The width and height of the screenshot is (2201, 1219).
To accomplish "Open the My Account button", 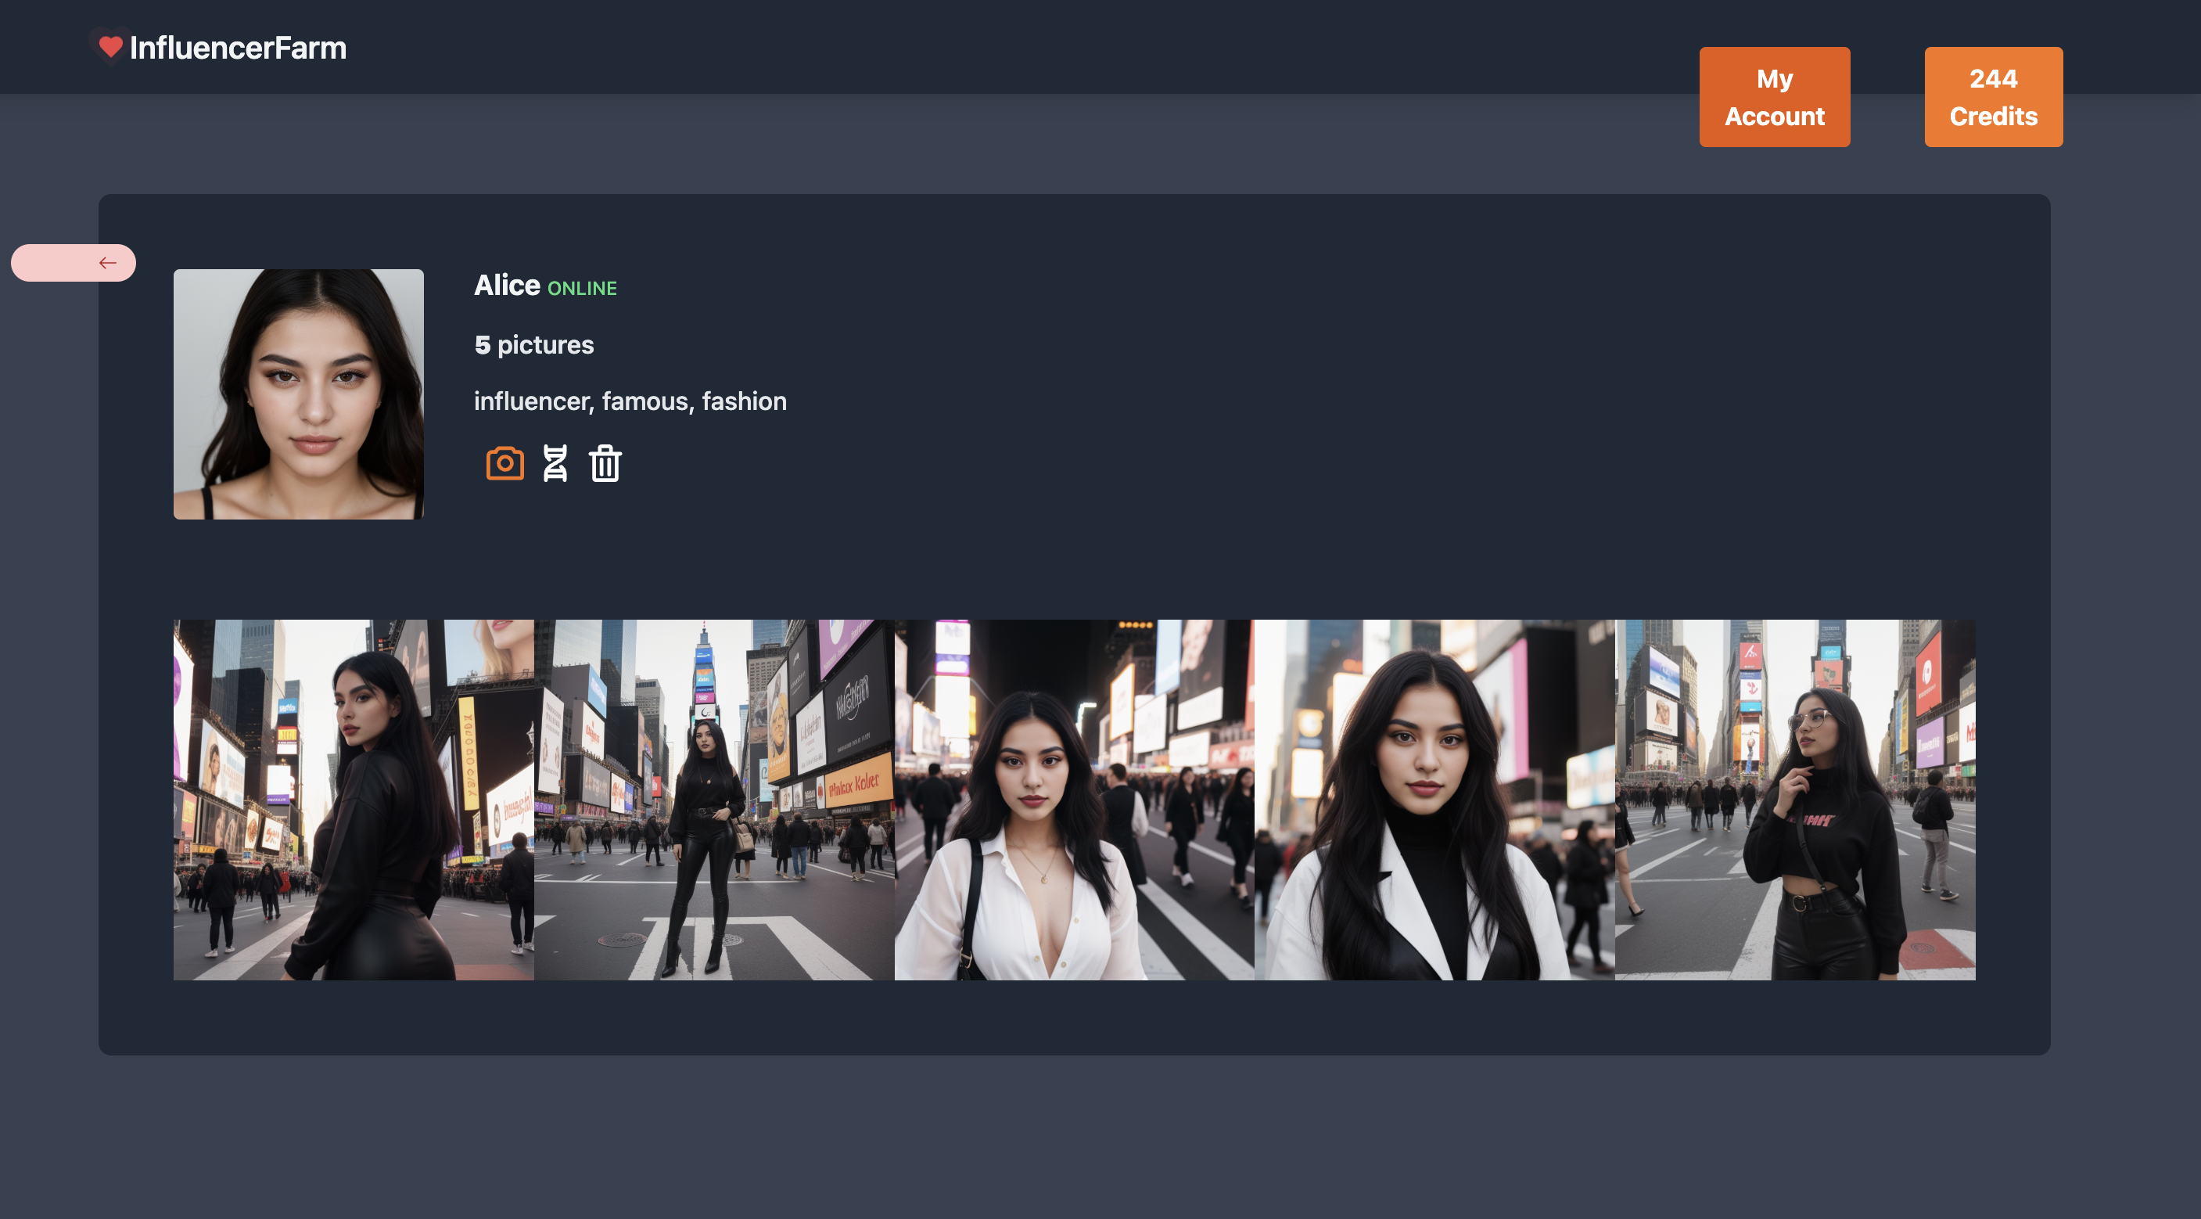I will [1774, 96].
